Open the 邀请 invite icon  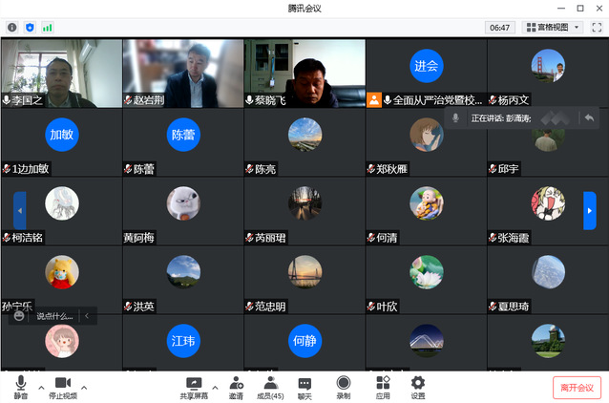[x=236, y=386]
